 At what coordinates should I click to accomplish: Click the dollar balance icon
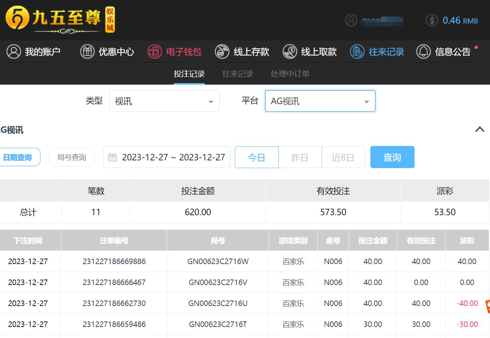(432, 20)
